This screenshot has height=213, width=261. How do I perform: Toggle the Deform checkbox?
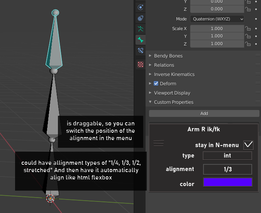click(156, 83)
